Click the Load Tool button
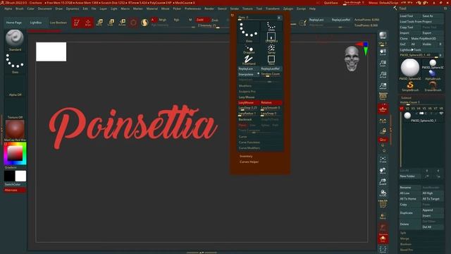Screen dimensions: 451x254 pos(409,16)
